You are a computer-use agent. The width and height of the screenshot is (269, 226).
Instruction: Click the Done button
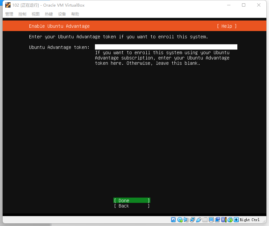click(132, 201)
